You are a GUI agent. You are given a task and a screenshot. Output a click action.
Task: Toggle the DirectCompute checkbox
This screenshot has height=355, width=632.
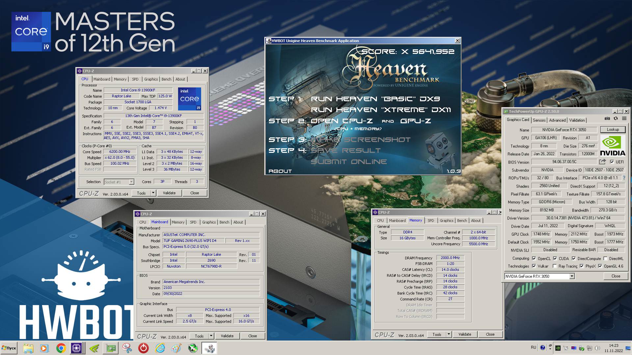(x=574, y=258)
